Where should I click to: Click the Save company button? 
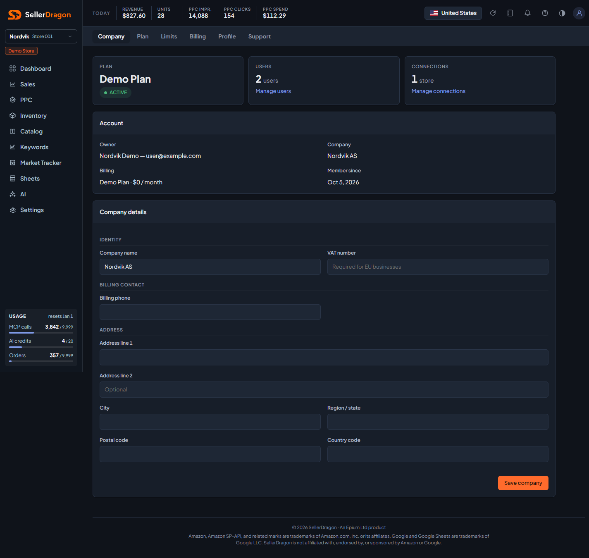point(523,483)
